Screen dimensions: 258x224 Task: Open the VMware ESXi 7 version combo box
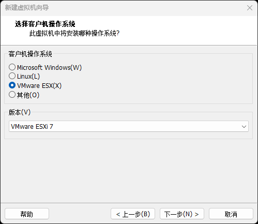coord(129,126)
